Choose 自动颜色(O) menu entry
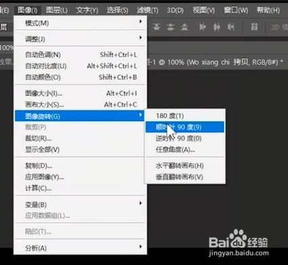This screenshot has height=265, width=288. (x=81, y=77)
